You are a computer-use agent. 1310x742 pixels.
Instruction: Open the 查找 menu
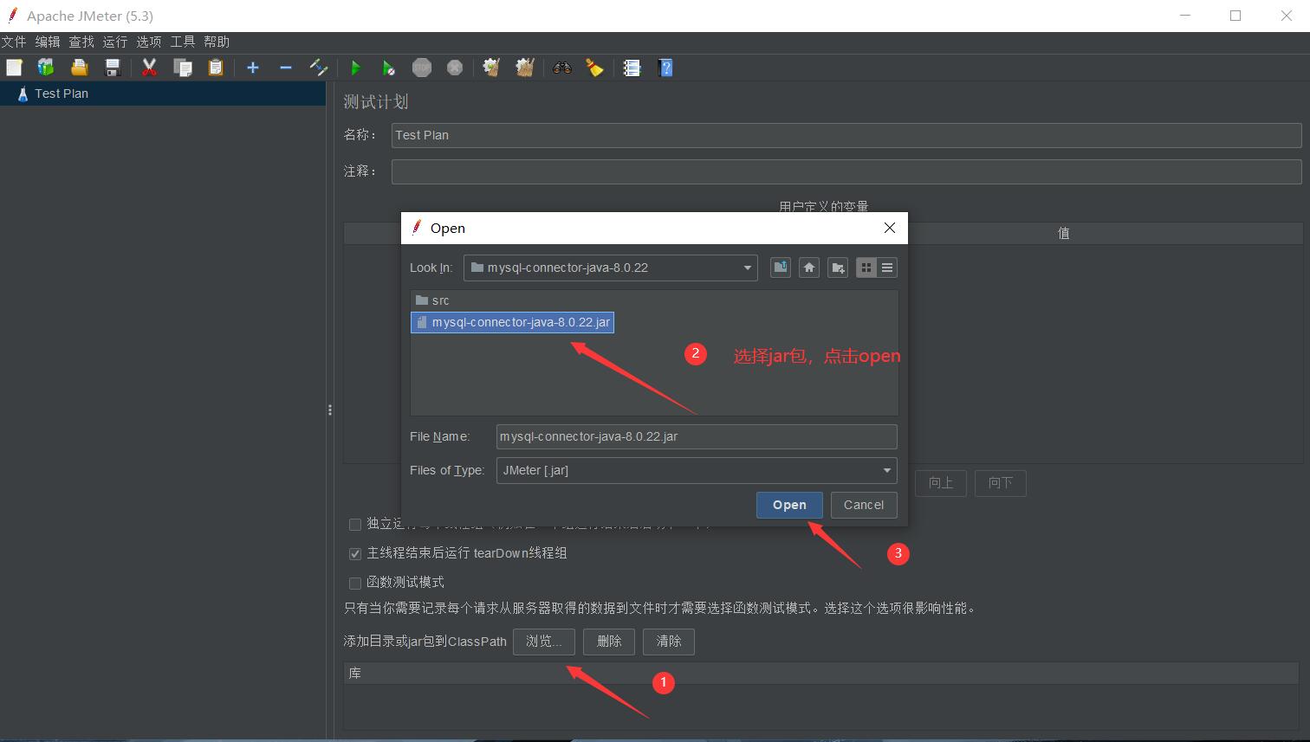[81, 42]
